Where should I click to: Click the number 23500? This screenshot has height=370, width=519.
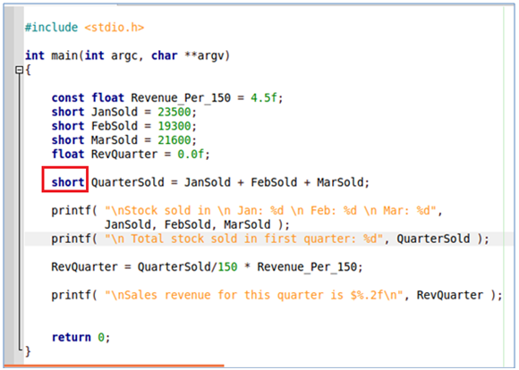174,112
